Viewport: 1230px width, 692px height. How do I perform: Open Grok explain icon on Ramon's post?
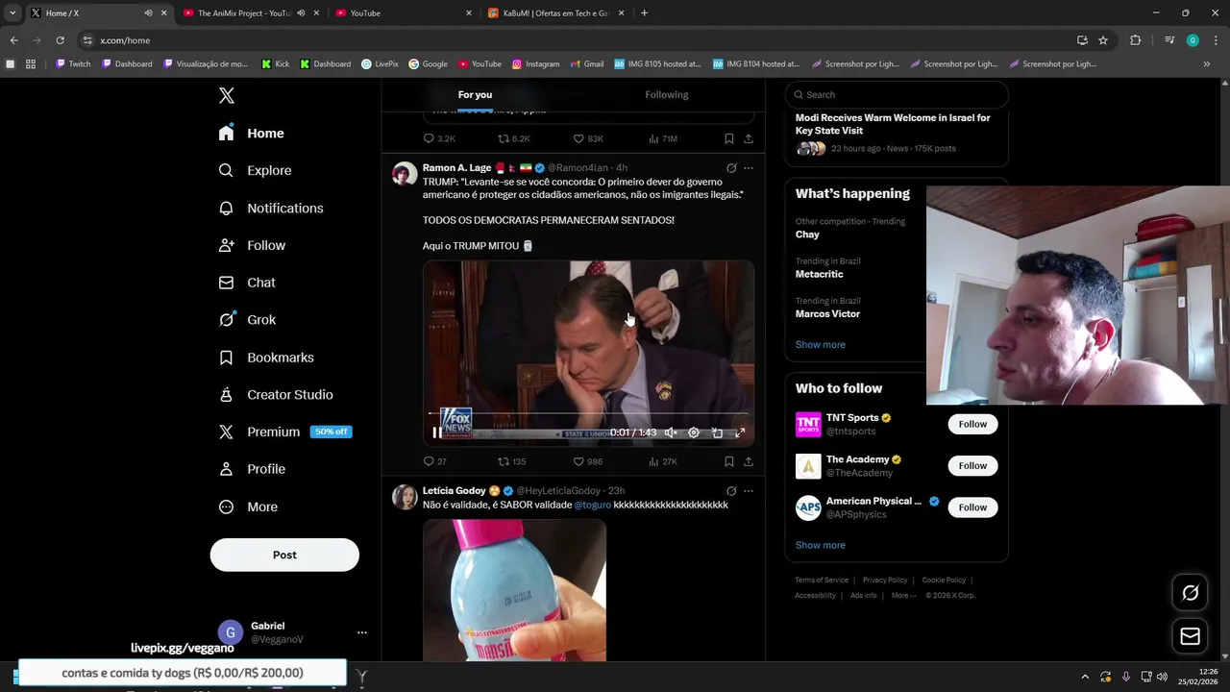coord(731,168)
